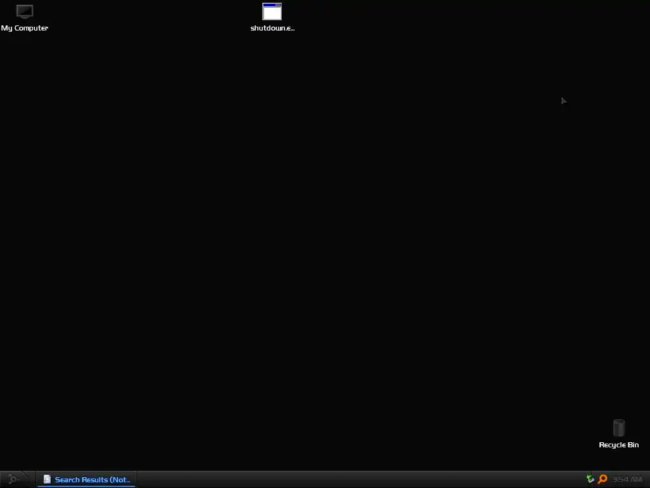Switch to Search Results taskbar window
The image size is (650, 488).
[86, 479]
